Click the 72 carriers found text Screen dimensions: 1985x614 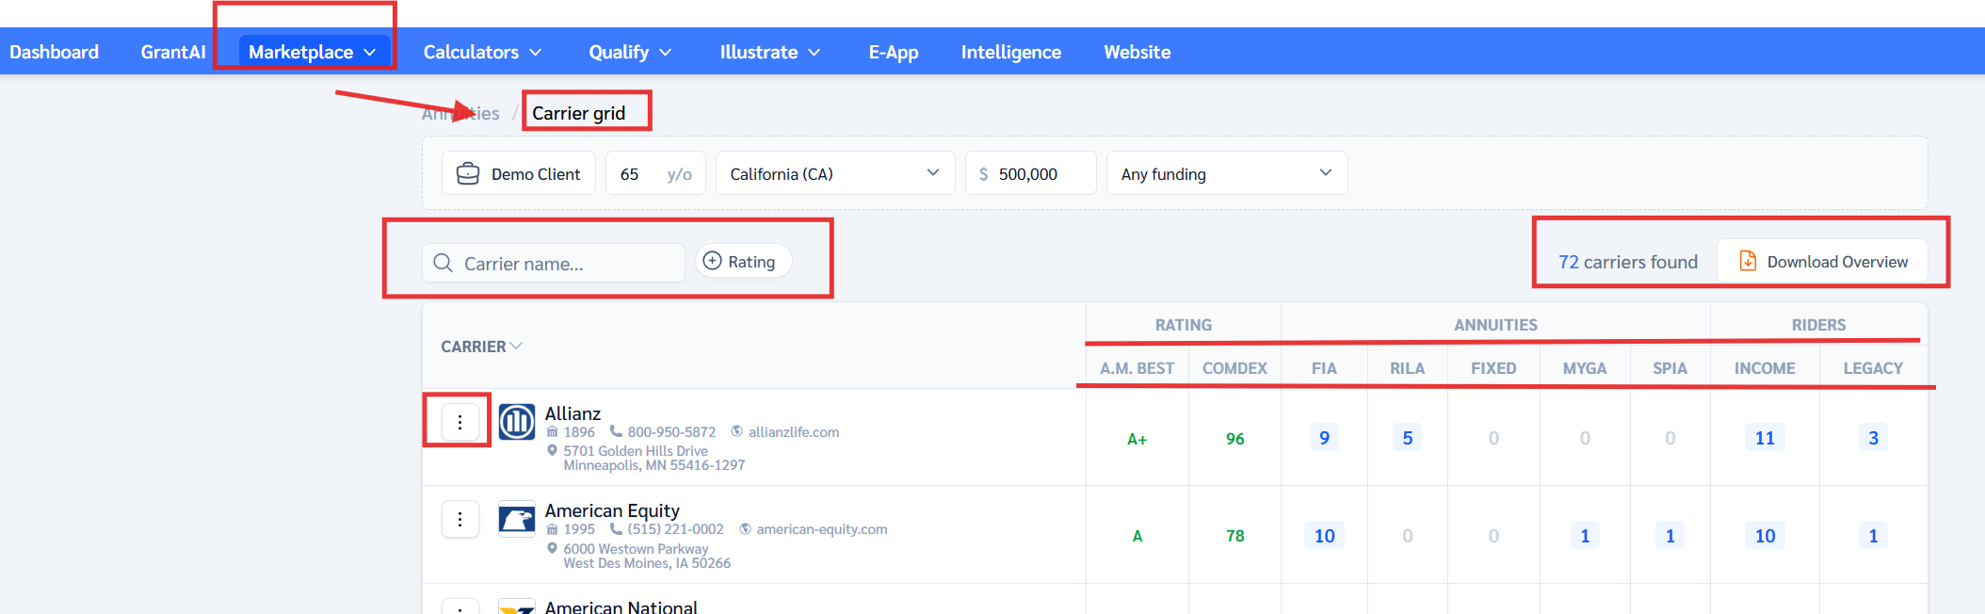tap(1627, 262)
